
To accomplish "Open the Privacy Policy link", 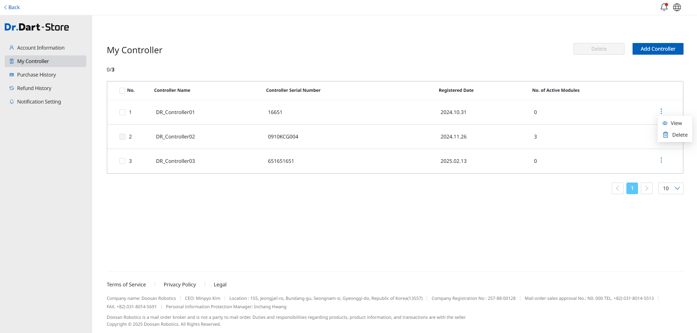I will point(180,285).
